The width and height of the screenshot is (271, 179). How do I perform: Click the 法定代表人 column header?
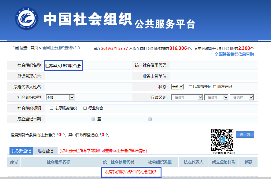point(193,162)
